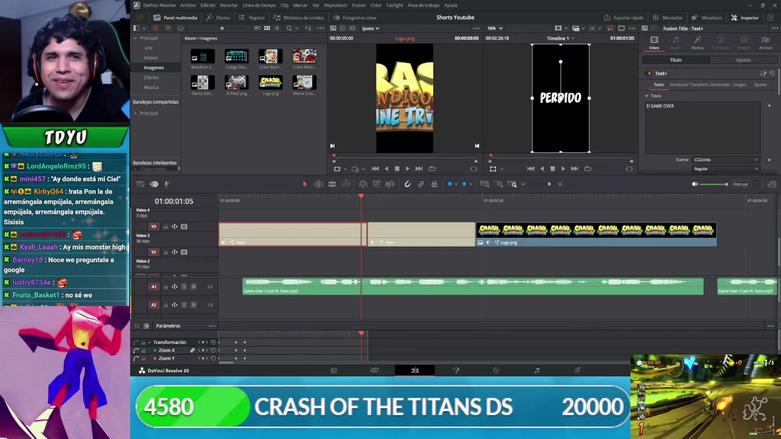Open the Biblioteca de sonidos panel
Image resolution: width=781 pixels, height=439 pixels.
pos(299,18)
